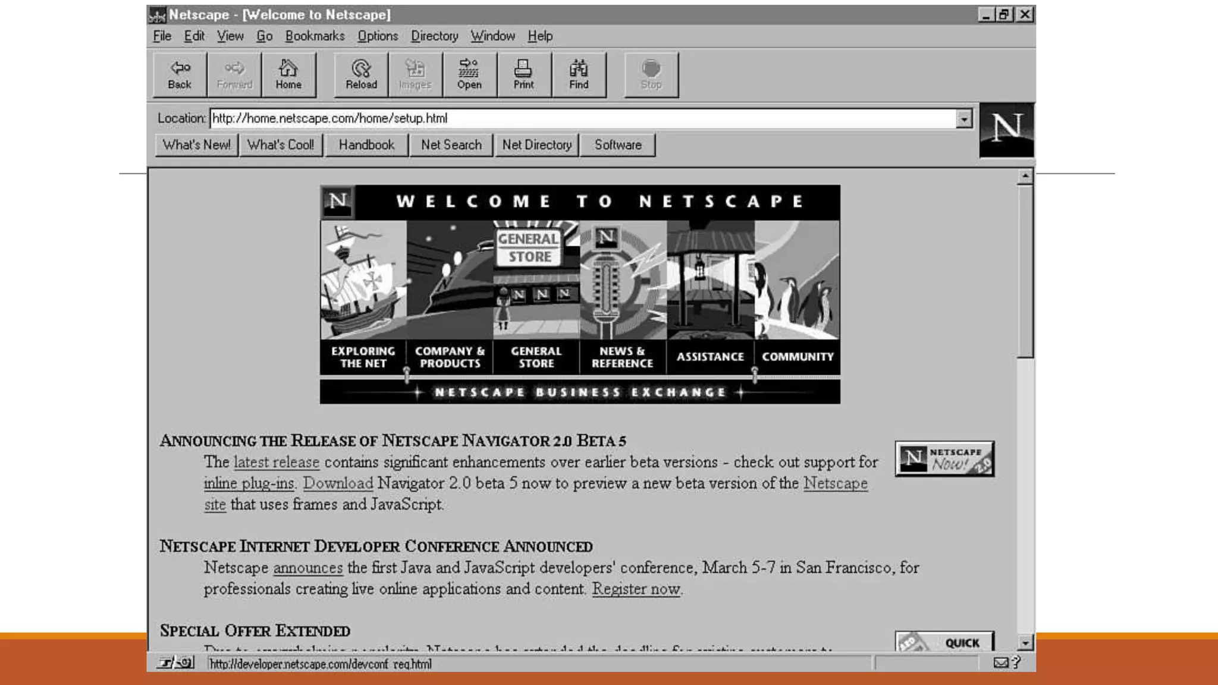Click the Special Offer Extended heading

pyautogui.click(x=255, y=630)
